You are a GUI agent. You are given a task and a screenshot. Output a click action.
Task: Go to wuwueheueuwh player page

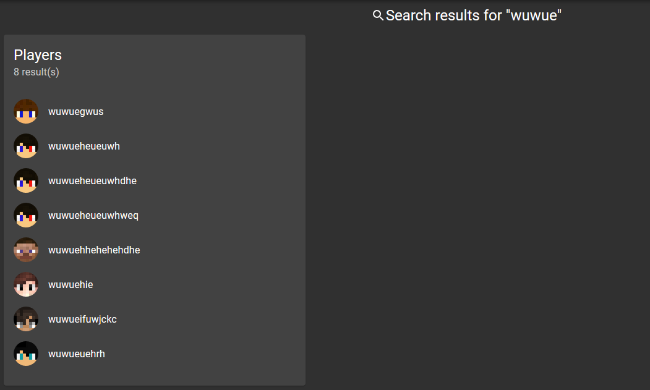point(83,146)
